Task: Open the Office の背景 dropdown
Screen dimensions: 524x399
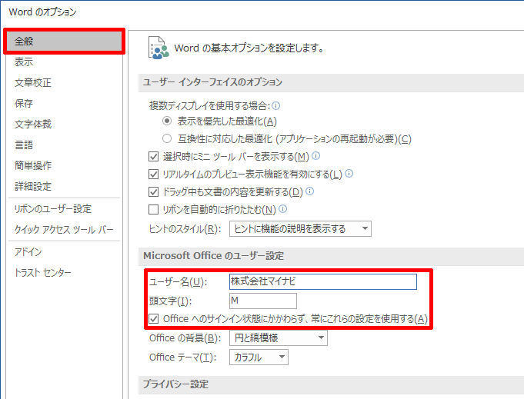Action: coord(279,338)
